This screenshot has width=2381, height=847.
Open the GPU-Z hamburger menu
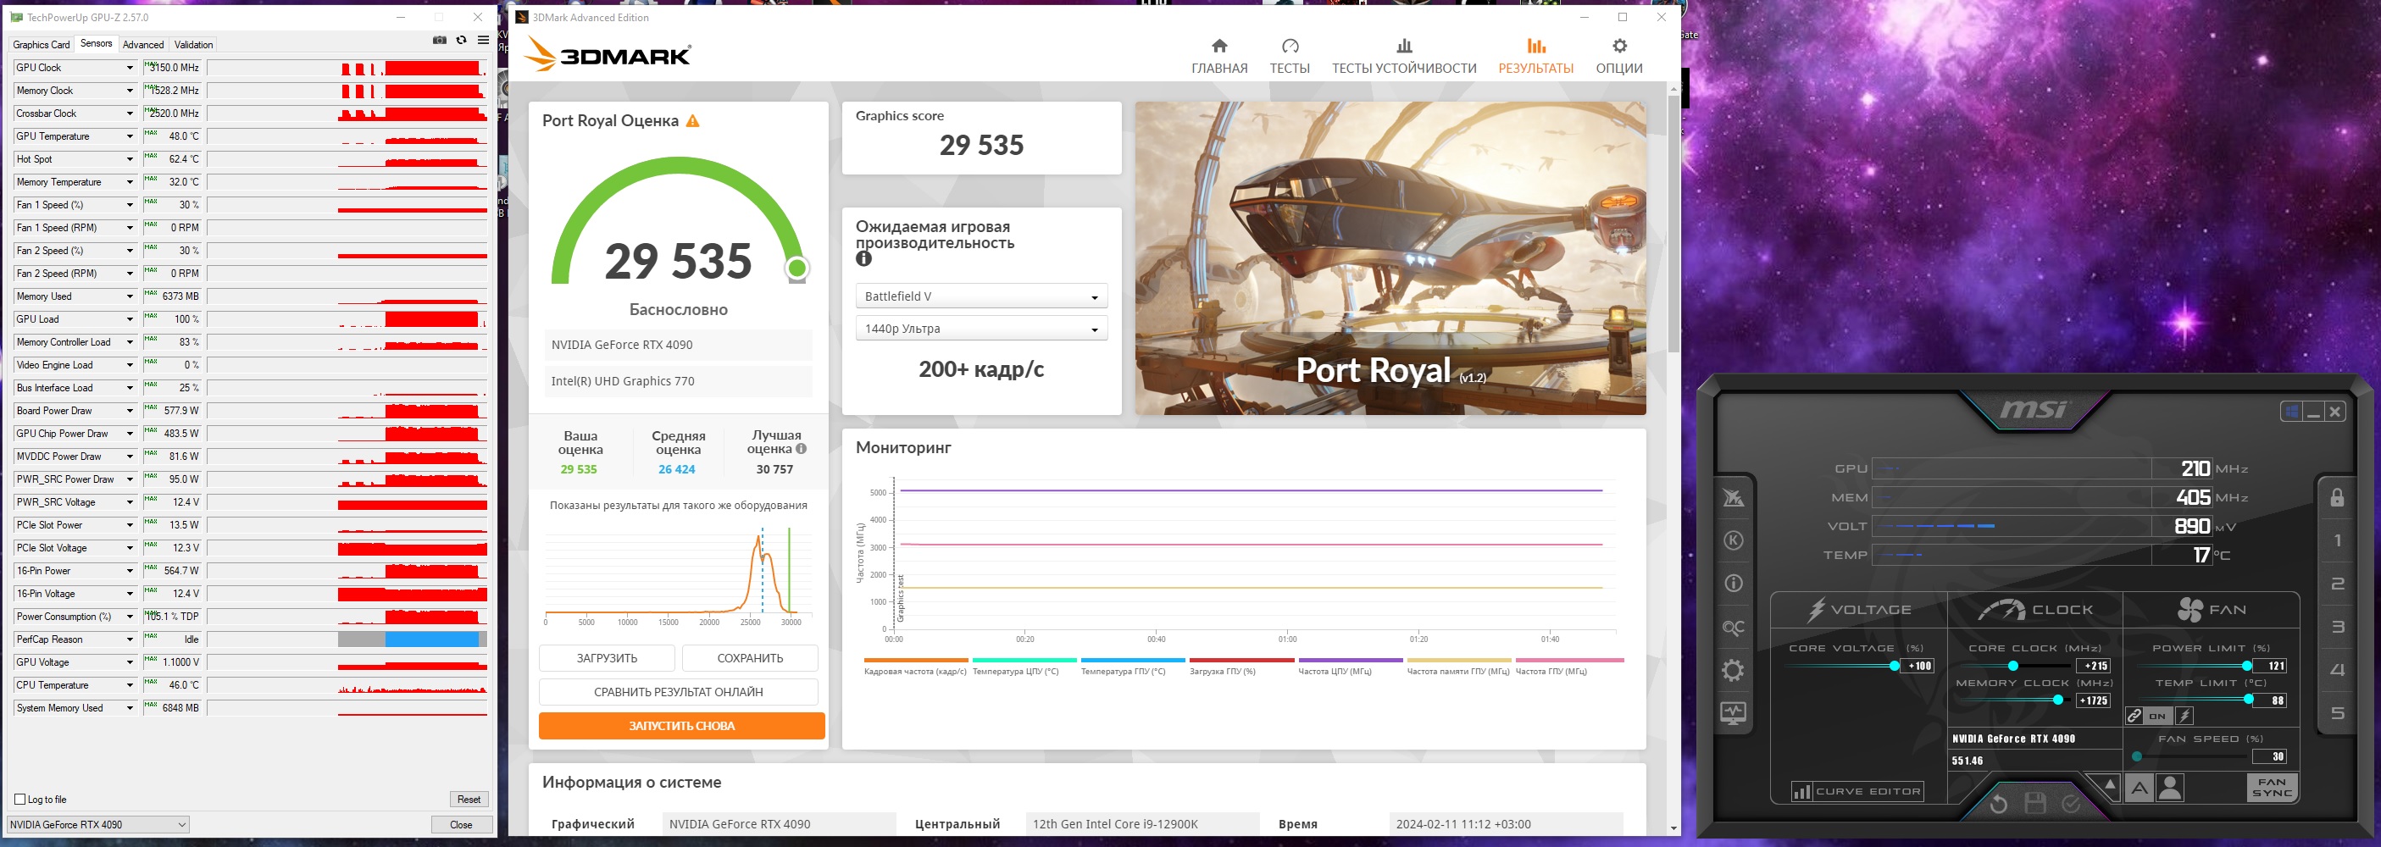(484, 41)
